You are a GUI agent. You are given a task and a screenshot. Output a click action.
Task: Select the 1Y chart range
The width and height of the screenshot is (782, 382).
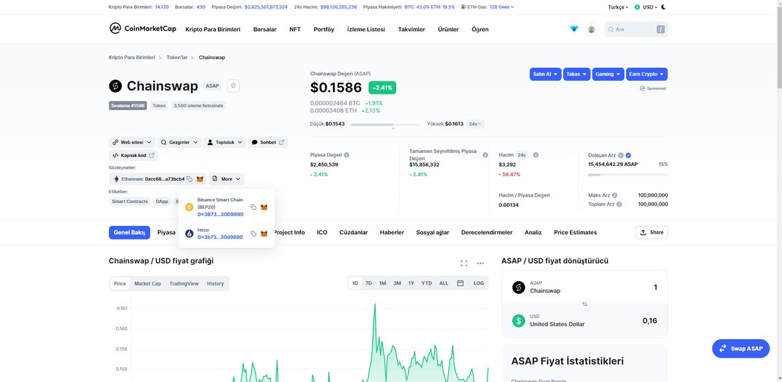(x=411, y=284)
